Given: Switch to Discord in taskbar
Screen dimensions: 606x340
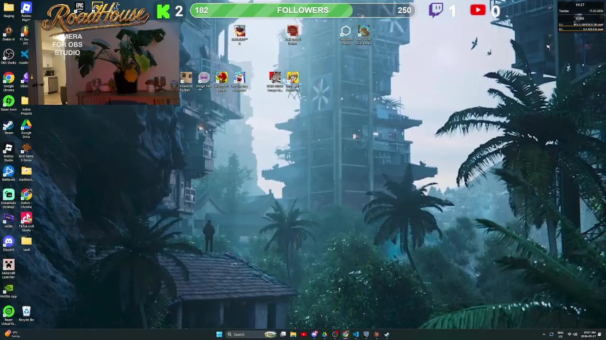Looking at the screenshot, I should coord(314,334).
